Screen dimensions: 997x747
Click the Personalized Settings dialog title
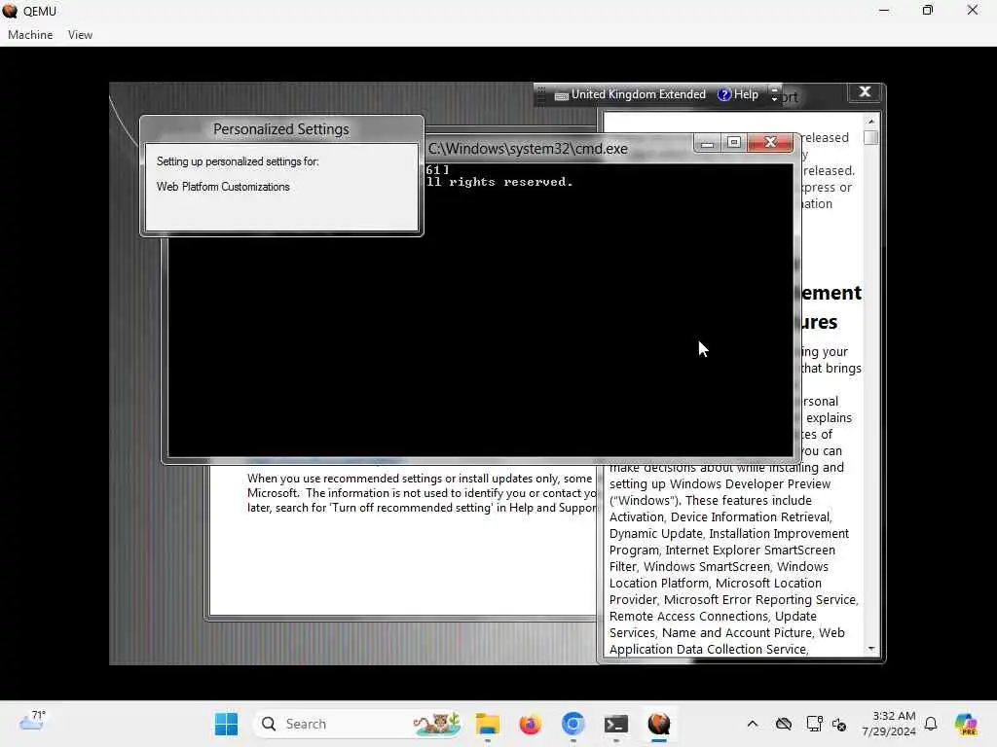(281, 129)
